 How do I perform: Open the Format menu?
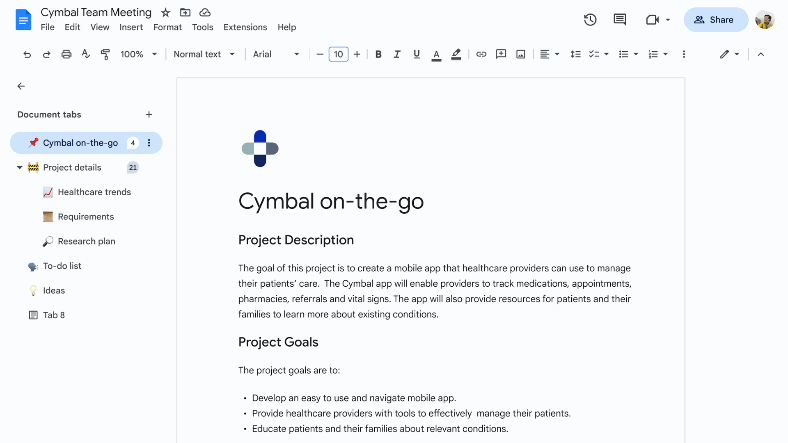pos(167,27)
